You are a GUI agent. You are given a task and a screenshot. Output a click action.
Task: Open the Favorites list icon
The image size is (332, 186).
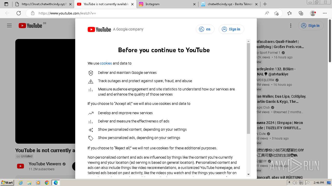tap(289, 13)
